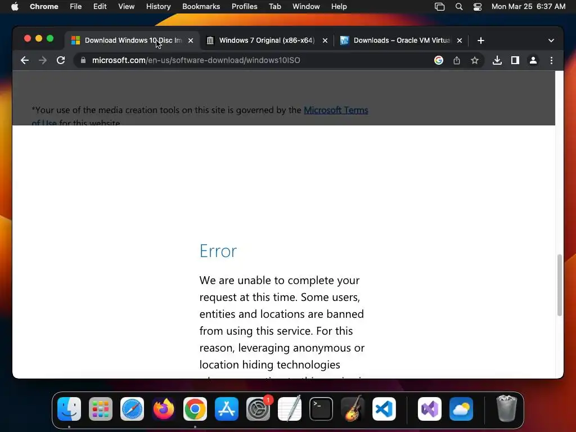Open the History menu

pos(158,7)
